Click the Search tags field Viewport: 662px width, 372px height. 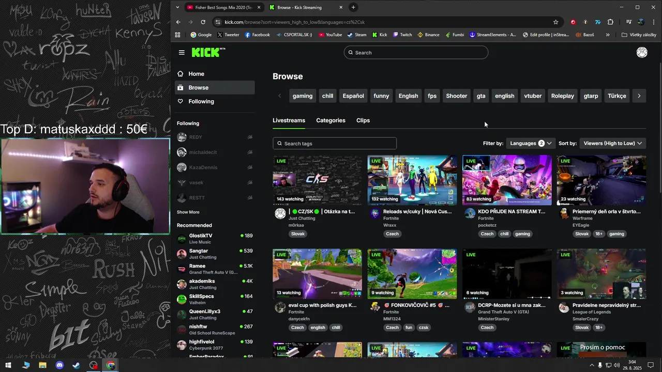pos(335,143)
